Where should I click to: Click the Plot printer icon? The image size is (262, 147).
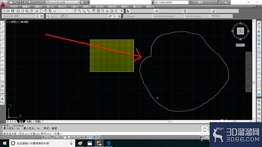coord(18,11)
